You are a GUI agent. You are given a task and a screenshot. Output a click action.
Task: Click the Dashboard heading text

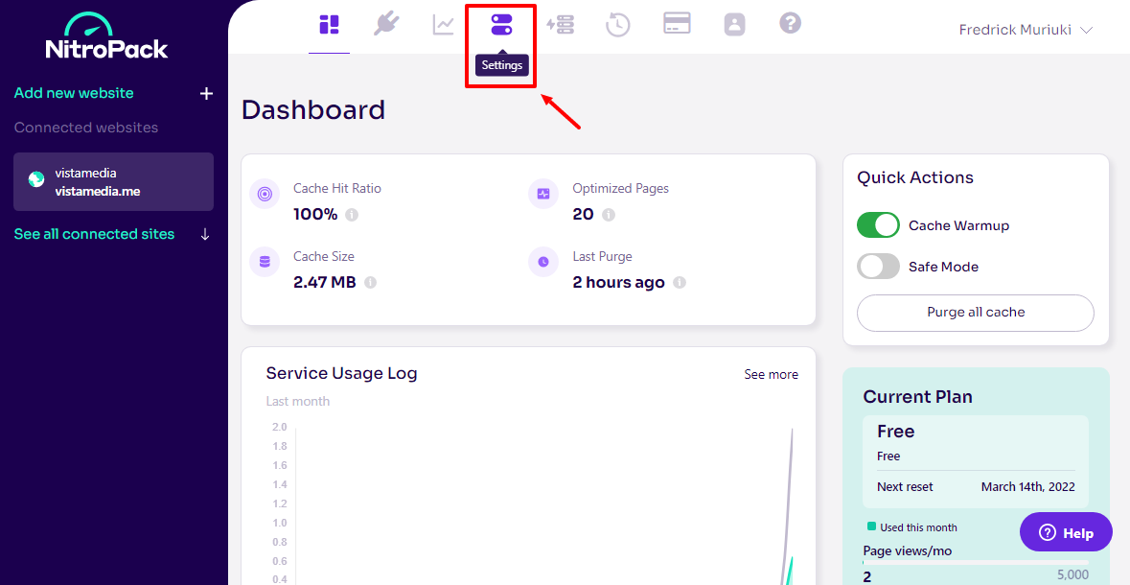coord(312,109)
